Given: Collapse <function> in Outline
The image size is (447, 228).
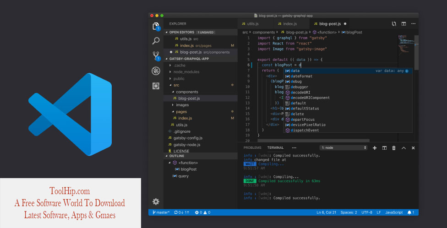Looking at the screenshot, I should [x=170, y=163].
